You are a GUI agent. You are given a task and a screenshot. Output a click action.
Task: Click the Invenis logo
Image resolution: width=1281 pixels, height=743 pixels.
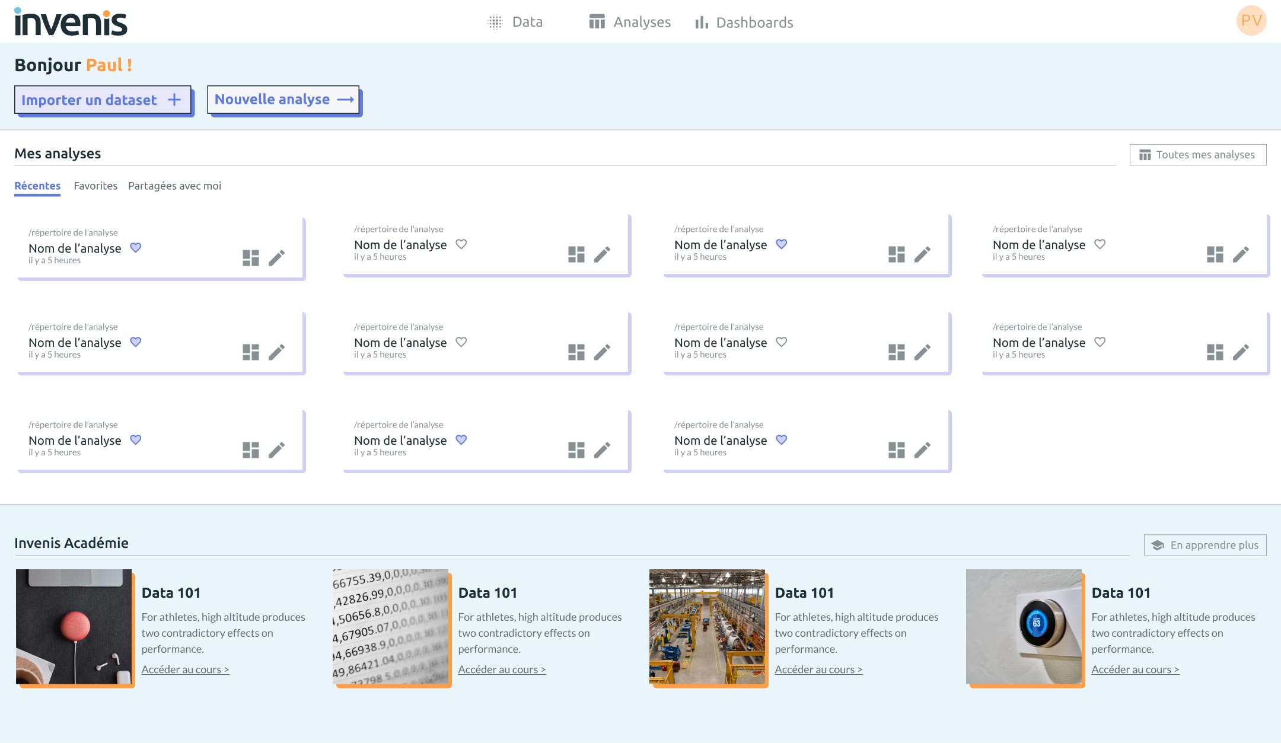tap(71, 22)
